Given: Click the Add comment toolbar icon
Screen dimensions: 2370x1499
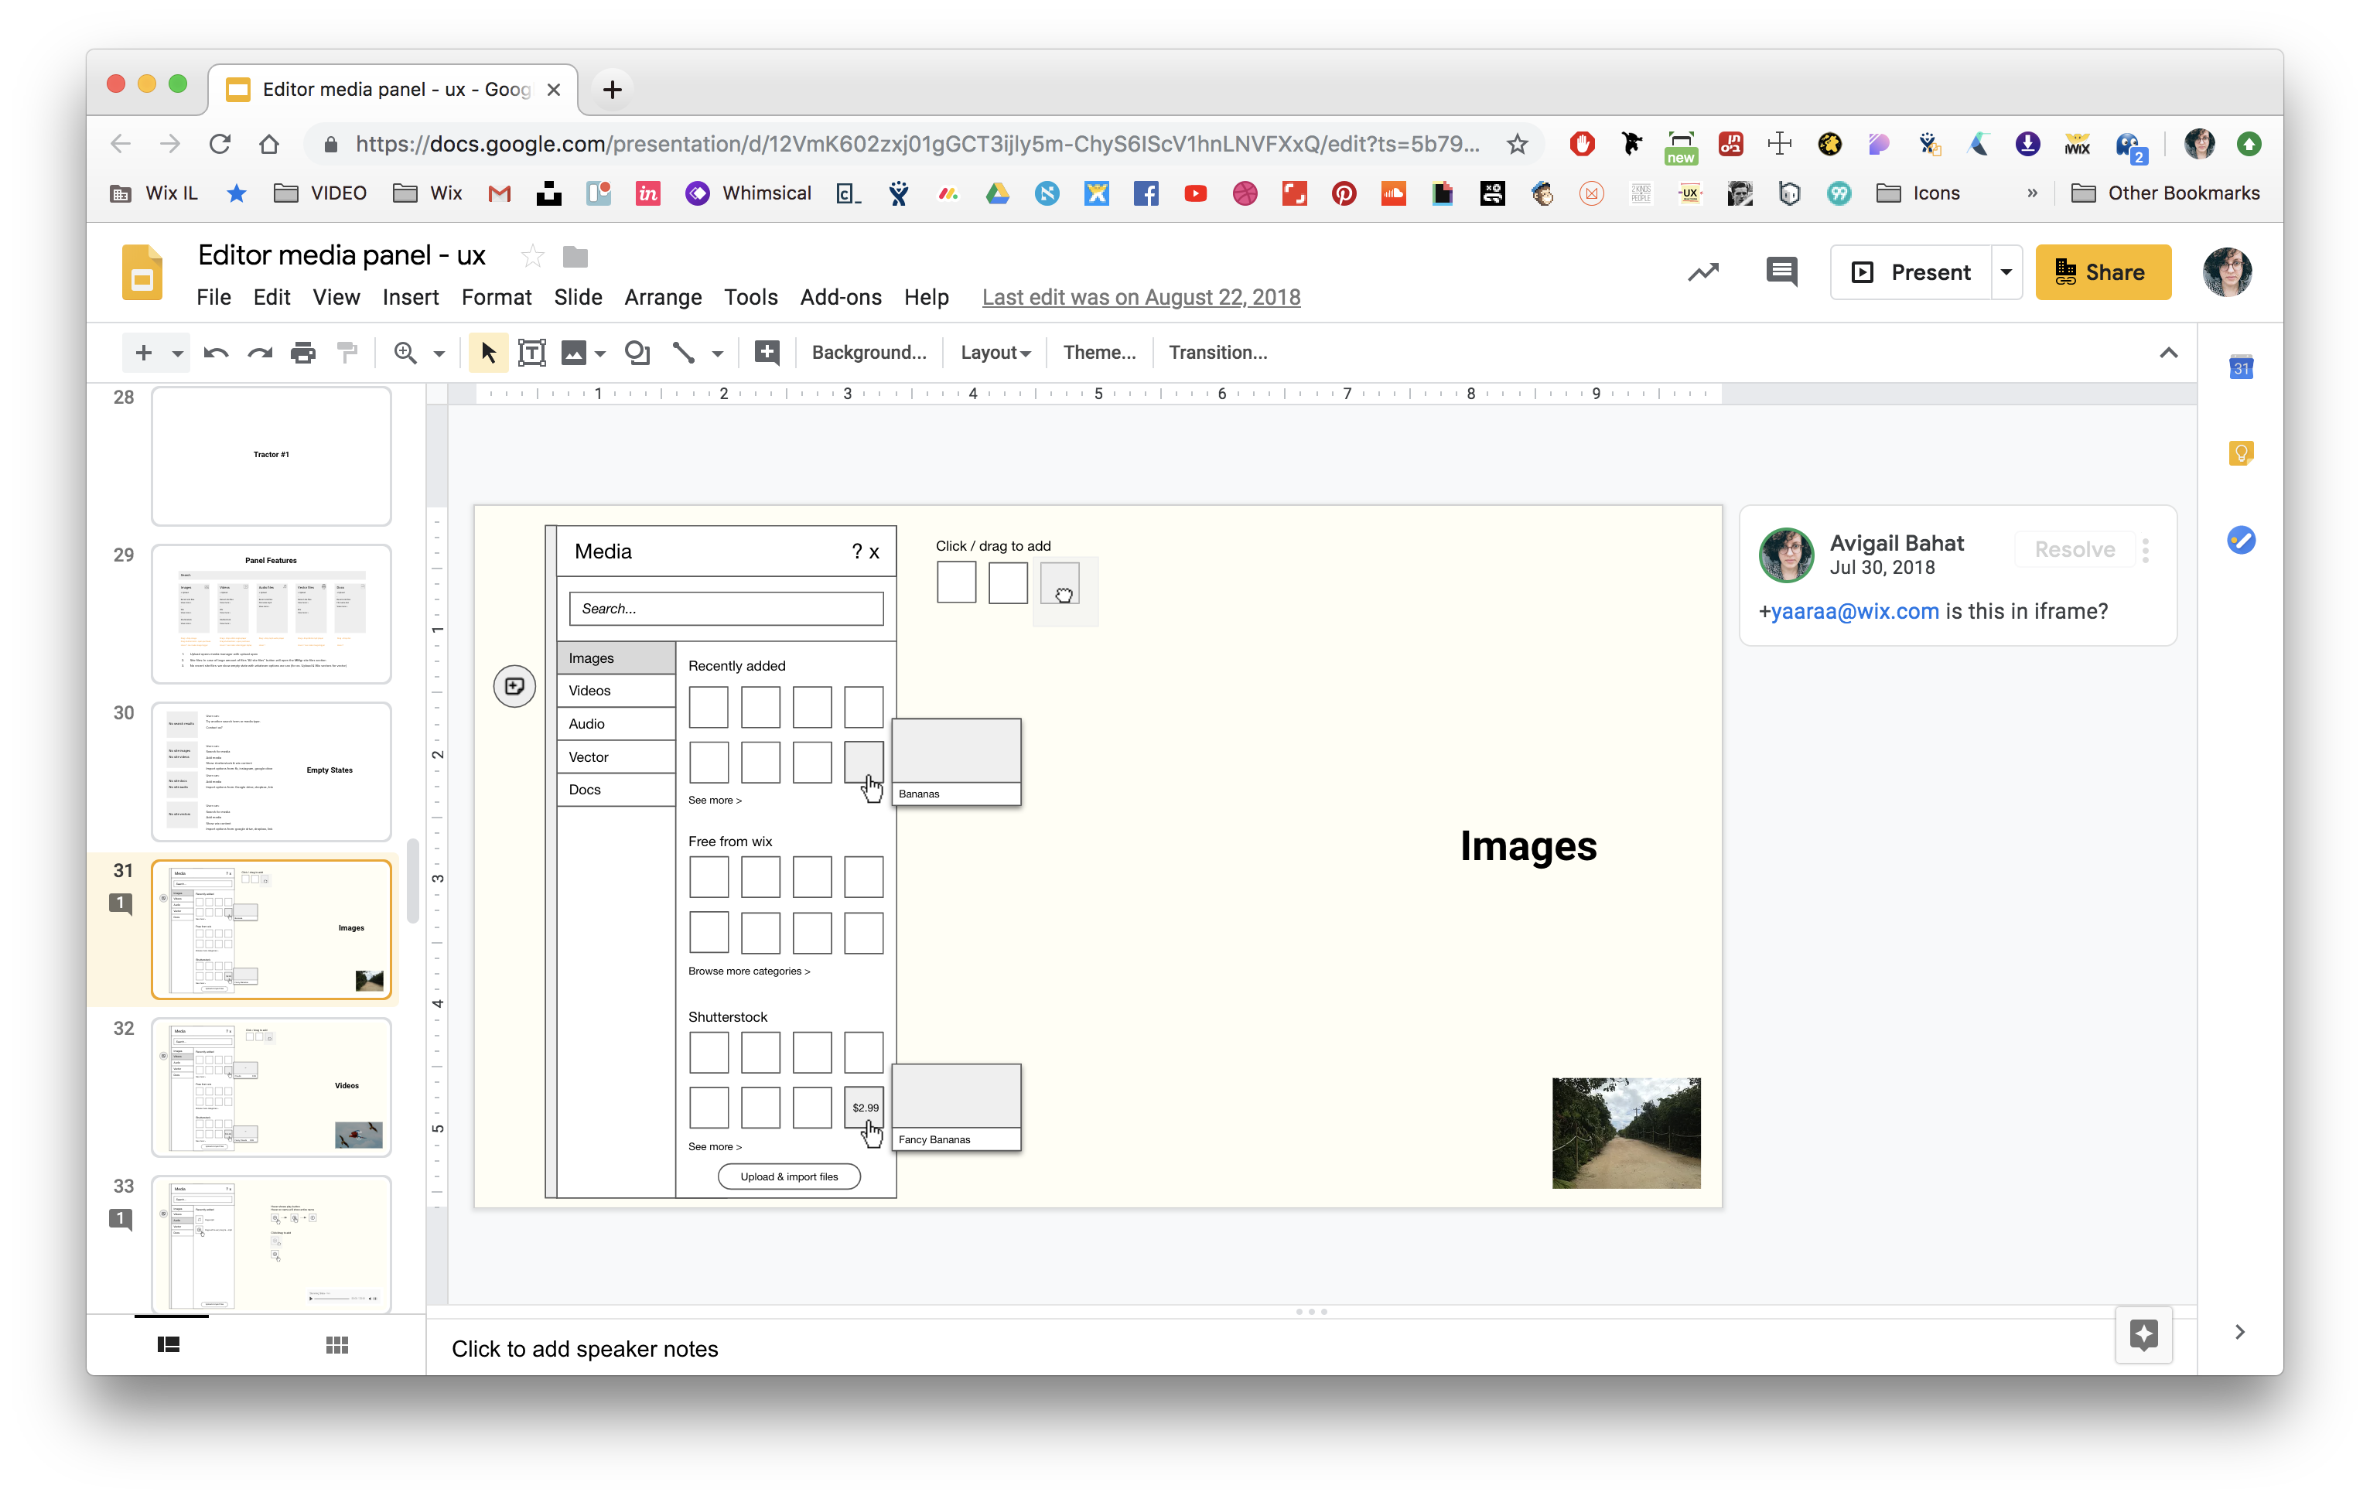Looking at the screenshot, I should [x=767, y=353].
